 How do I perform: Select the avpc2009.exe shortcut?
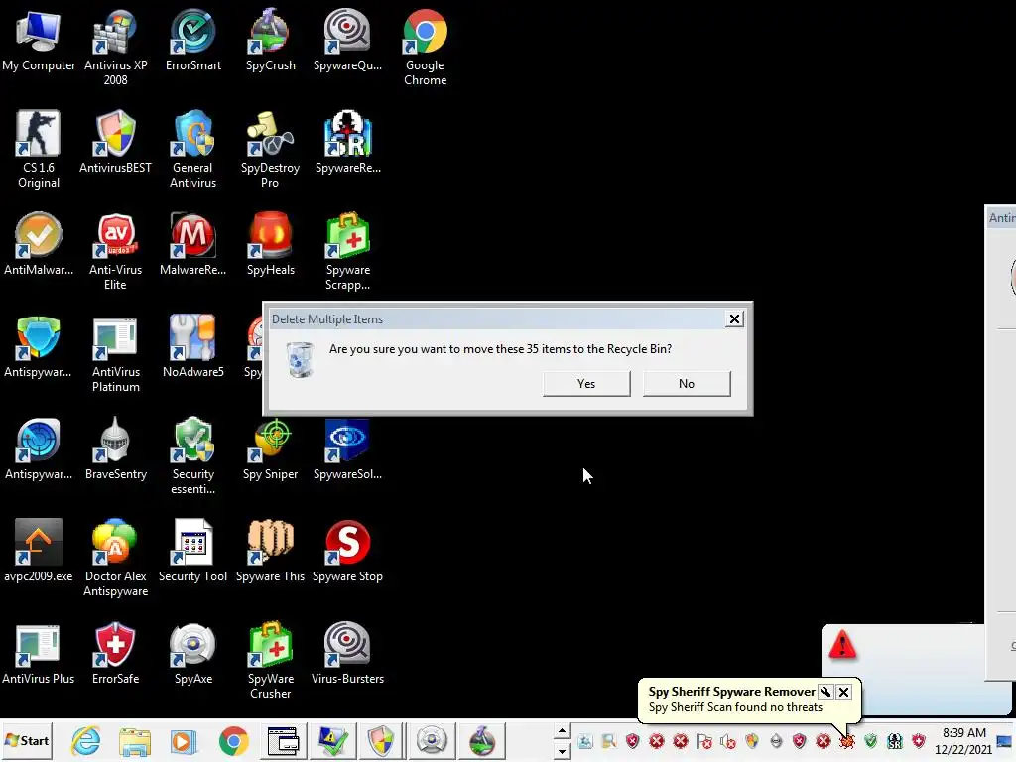[x=39, y=552]
